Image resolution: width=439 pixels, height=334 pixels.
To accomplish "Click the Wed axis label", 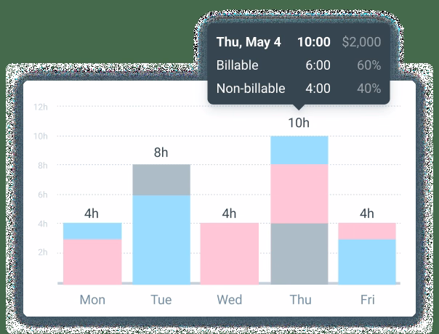I will [230, 300].
